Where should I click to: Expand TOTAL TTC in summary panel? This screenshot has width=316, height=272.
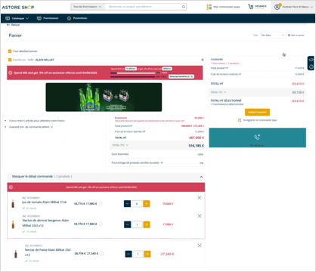(x=225, y=92)
